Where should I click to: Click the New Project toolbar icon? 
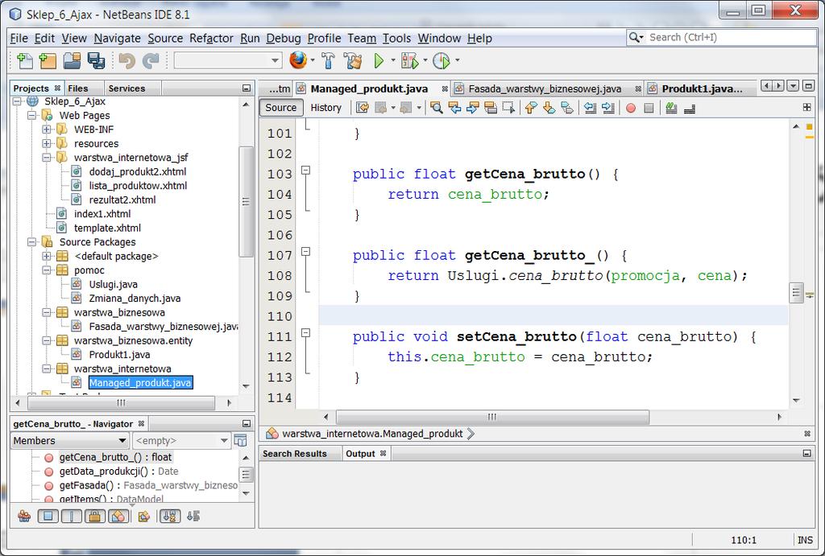click(48, 61)
